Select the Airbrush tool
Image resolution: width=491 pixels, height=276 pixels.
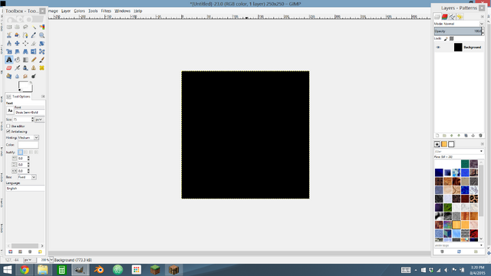point(17,67)
